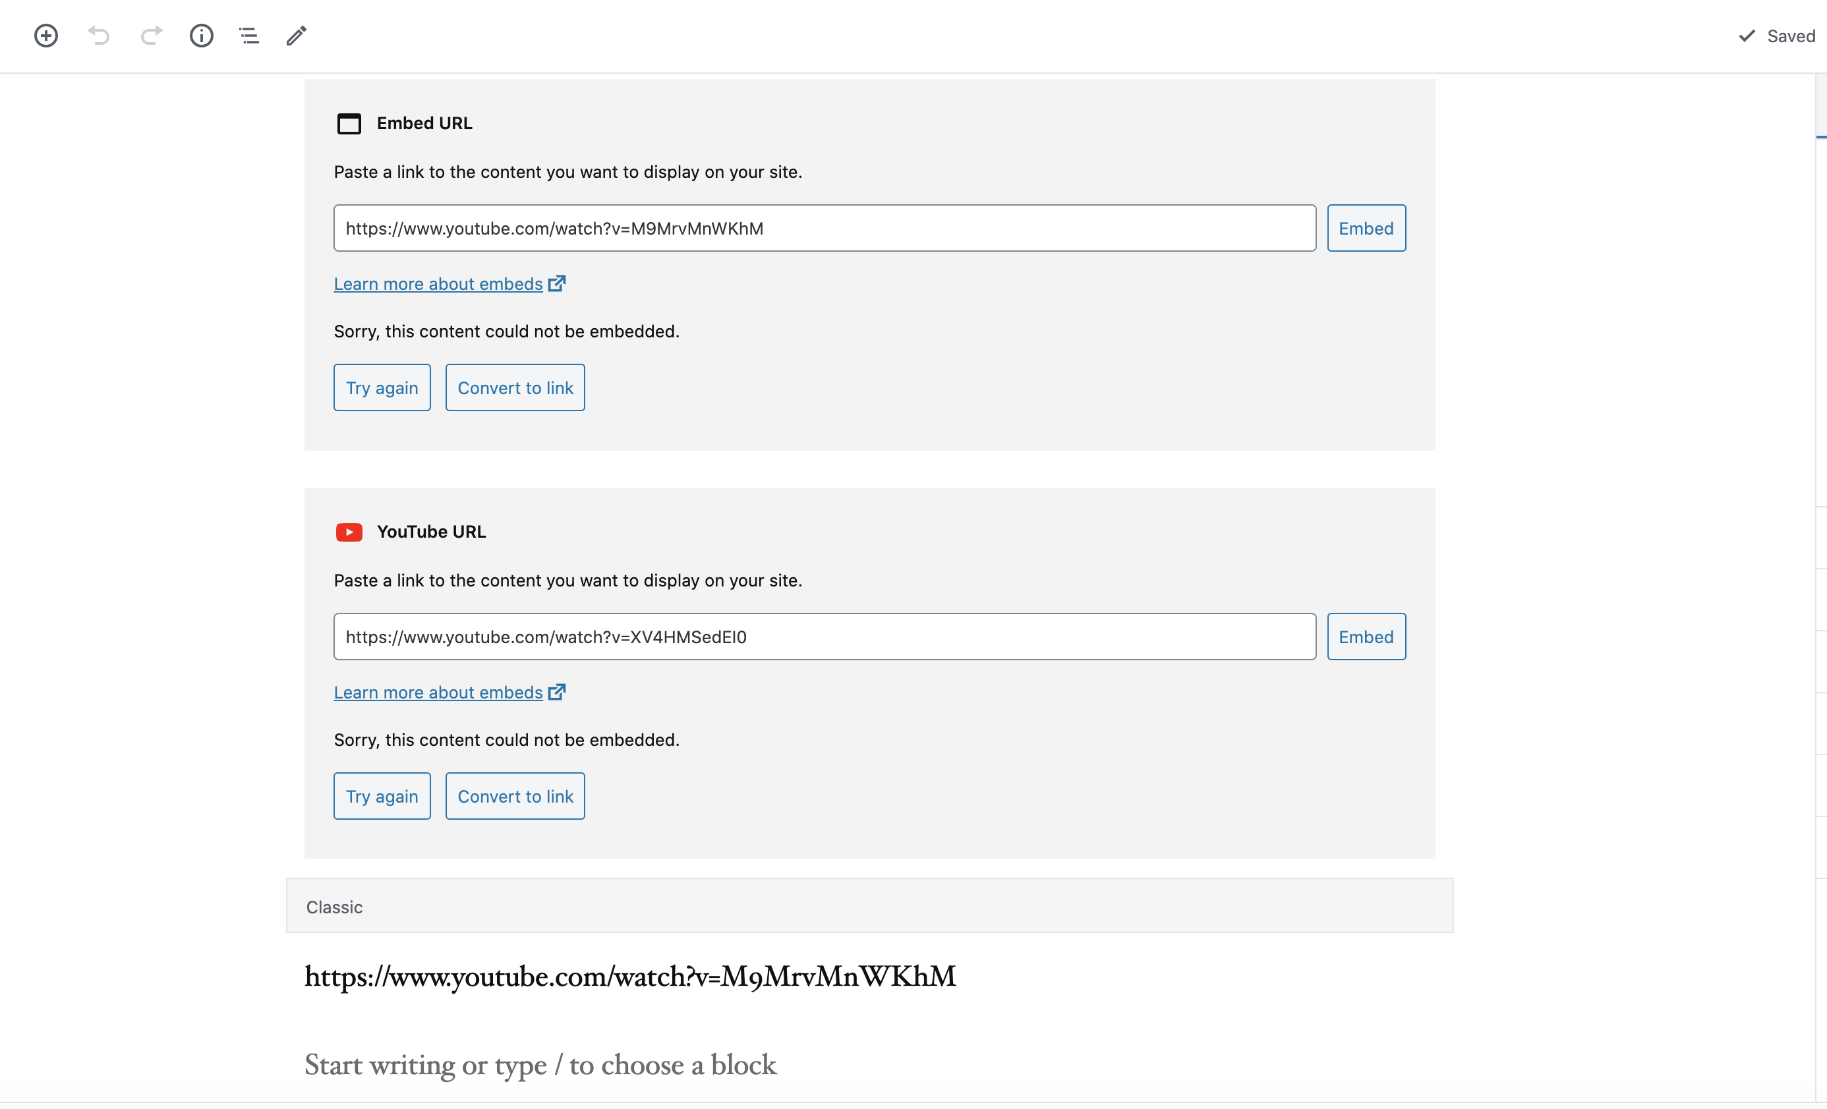The height and width of the screenshot is (1109, 1827).
Task: Focus the Embed URL input field
Action: coord(825,228)
